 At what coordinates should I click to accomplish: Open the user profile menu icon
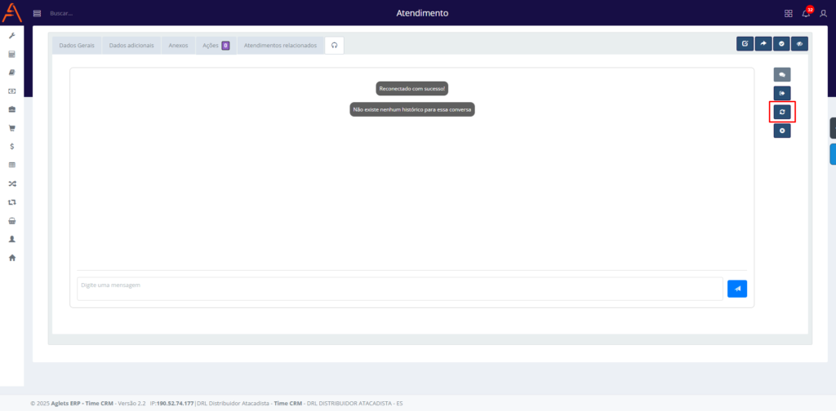[824, 13]
